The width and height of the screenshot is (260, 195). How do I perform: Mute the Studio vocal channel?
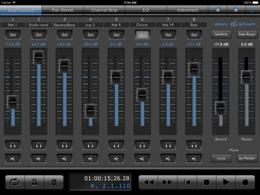38,159
